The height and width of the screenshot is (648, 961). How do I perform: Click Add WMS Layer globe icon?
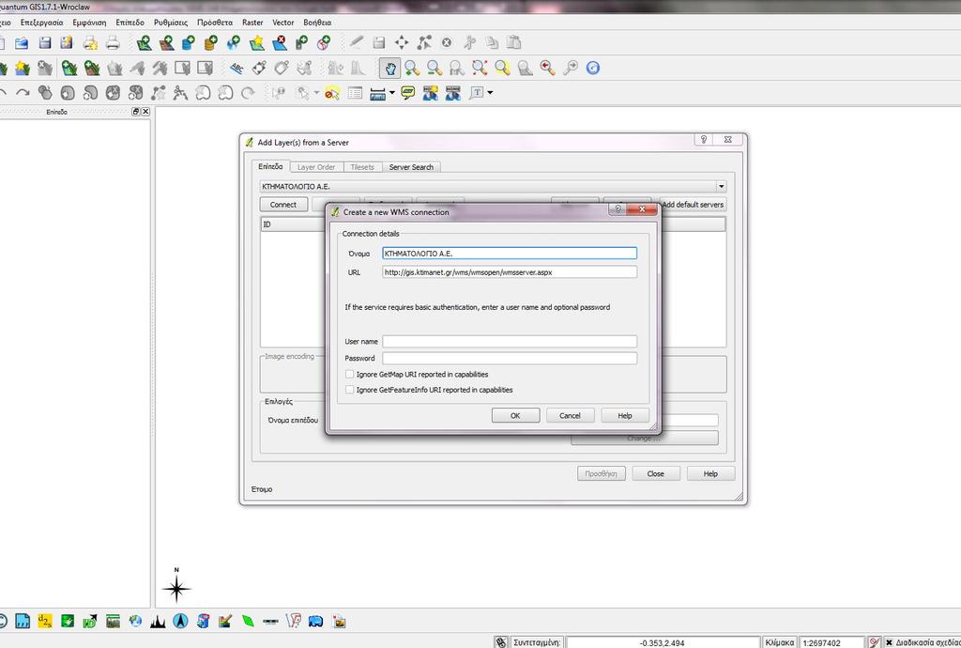point(234,43)
